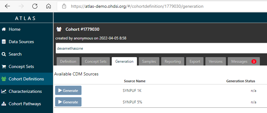Click the created by anonymous text
The image size is (267, 113).
point(91,38)
